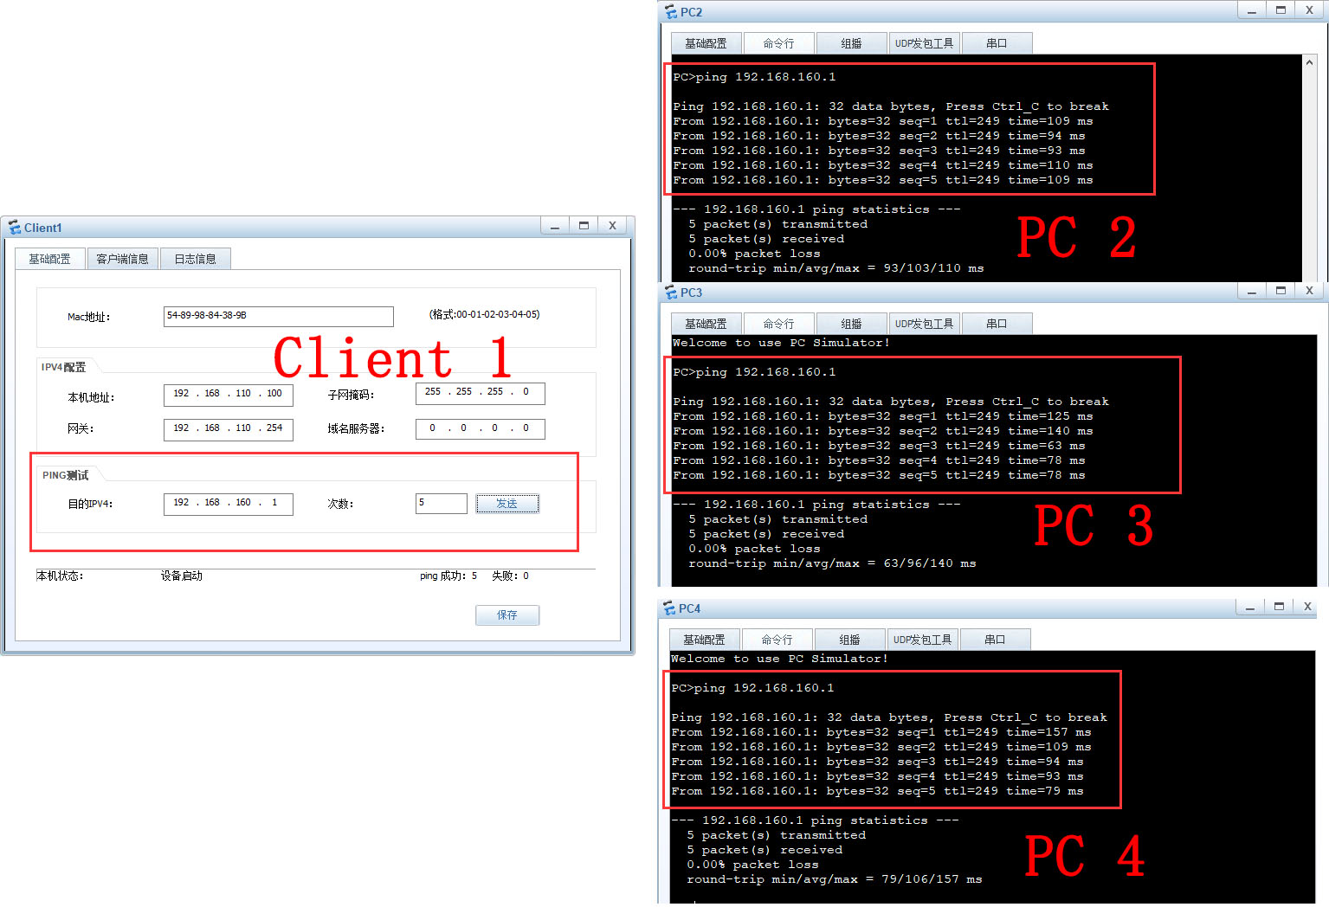Switch to the 命令行 tab on PC2
This screenshot has height=920, width=1329.
point(777,42)
